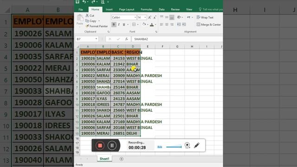Screen dimensions: 297x167
Task: Toggle Underline formatting
Action: coord(124,25)
